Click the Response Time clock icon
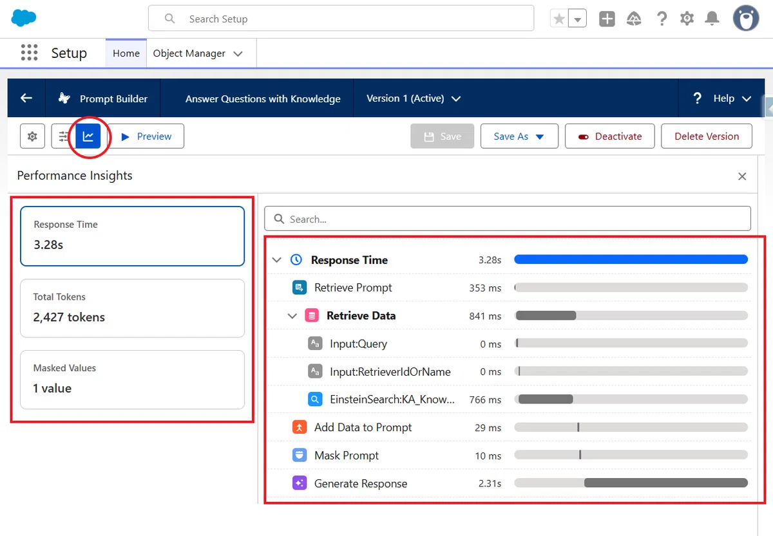The image size is (773, 536). tap(296, 260)
